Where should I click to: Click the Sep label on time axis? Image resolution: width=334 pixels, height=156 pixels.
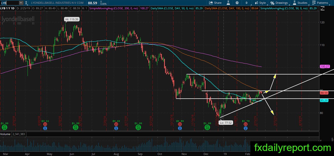tap(140, 154)
